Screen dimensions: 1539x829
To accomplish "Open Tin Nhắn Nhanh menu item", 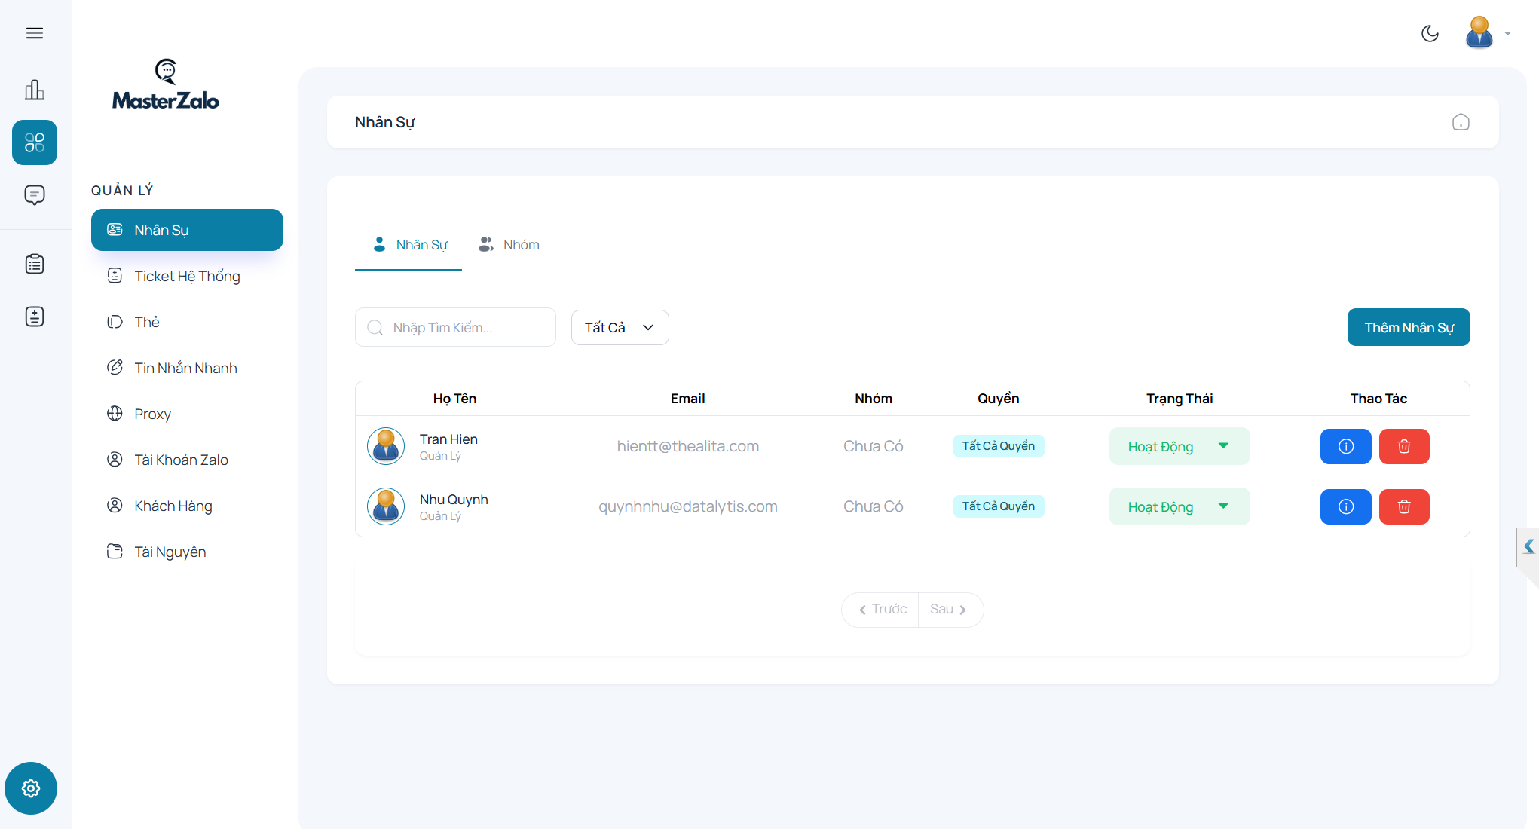I will (187, 368).
